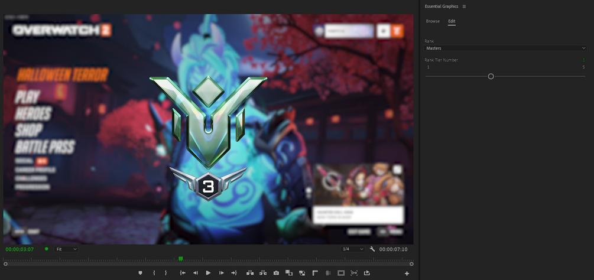Click the Mark Out curly-brace button
Viewport: 594px width, 280px height.
tap(165, 273)
